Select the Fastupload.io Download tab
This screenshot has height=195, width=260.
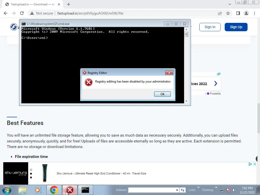(32, 4)
